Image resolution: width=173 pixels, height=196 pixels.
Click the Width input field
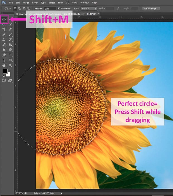[110, 8]
